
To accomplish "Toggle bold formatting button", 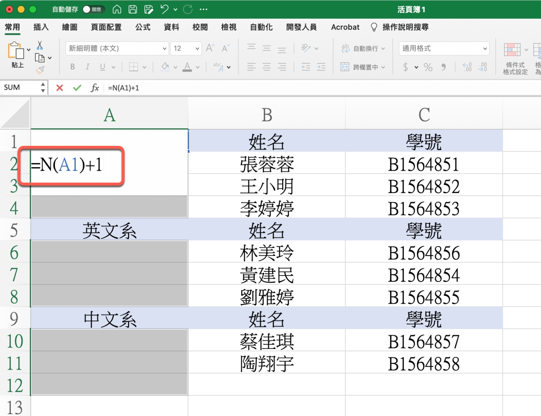I will pyautogui.click(x=73, y=67).
